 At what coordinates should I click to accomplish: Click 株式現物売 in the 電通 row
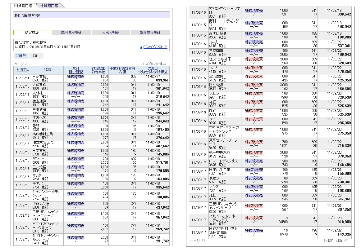pos(76,126)
